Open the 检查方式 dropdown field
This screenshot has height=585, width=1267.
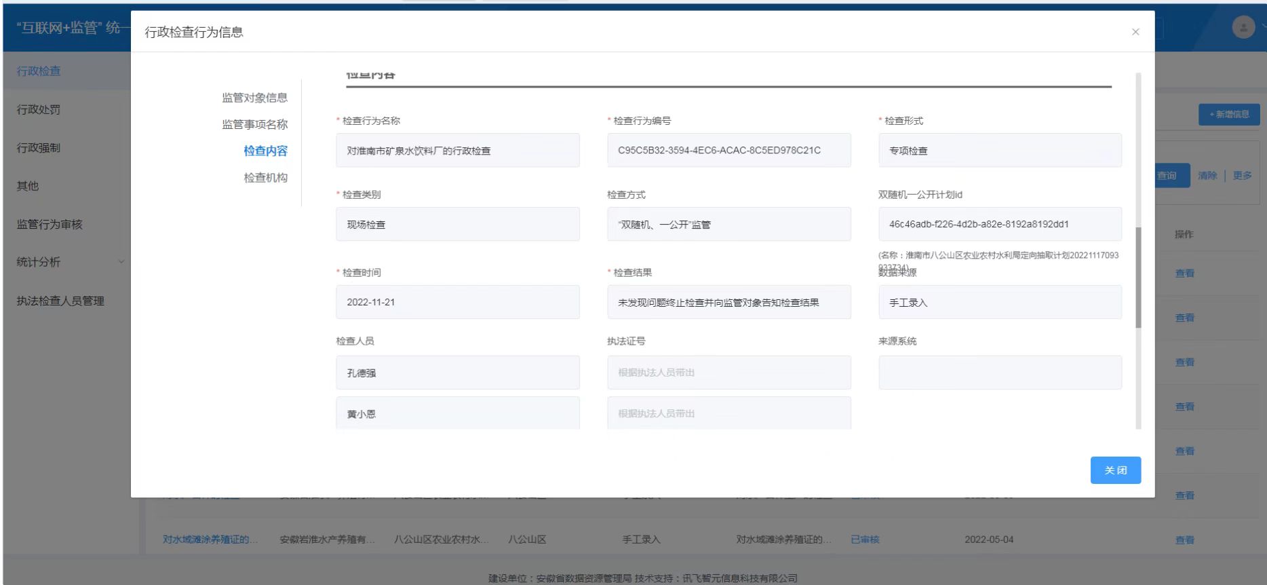point(728,225)
